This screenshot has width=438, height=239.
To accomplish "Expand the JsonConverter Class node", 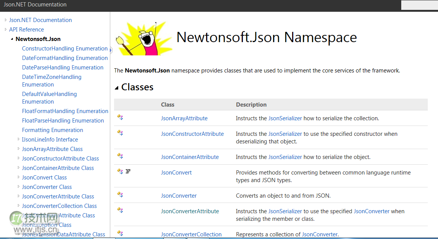I will click(19, 187).
